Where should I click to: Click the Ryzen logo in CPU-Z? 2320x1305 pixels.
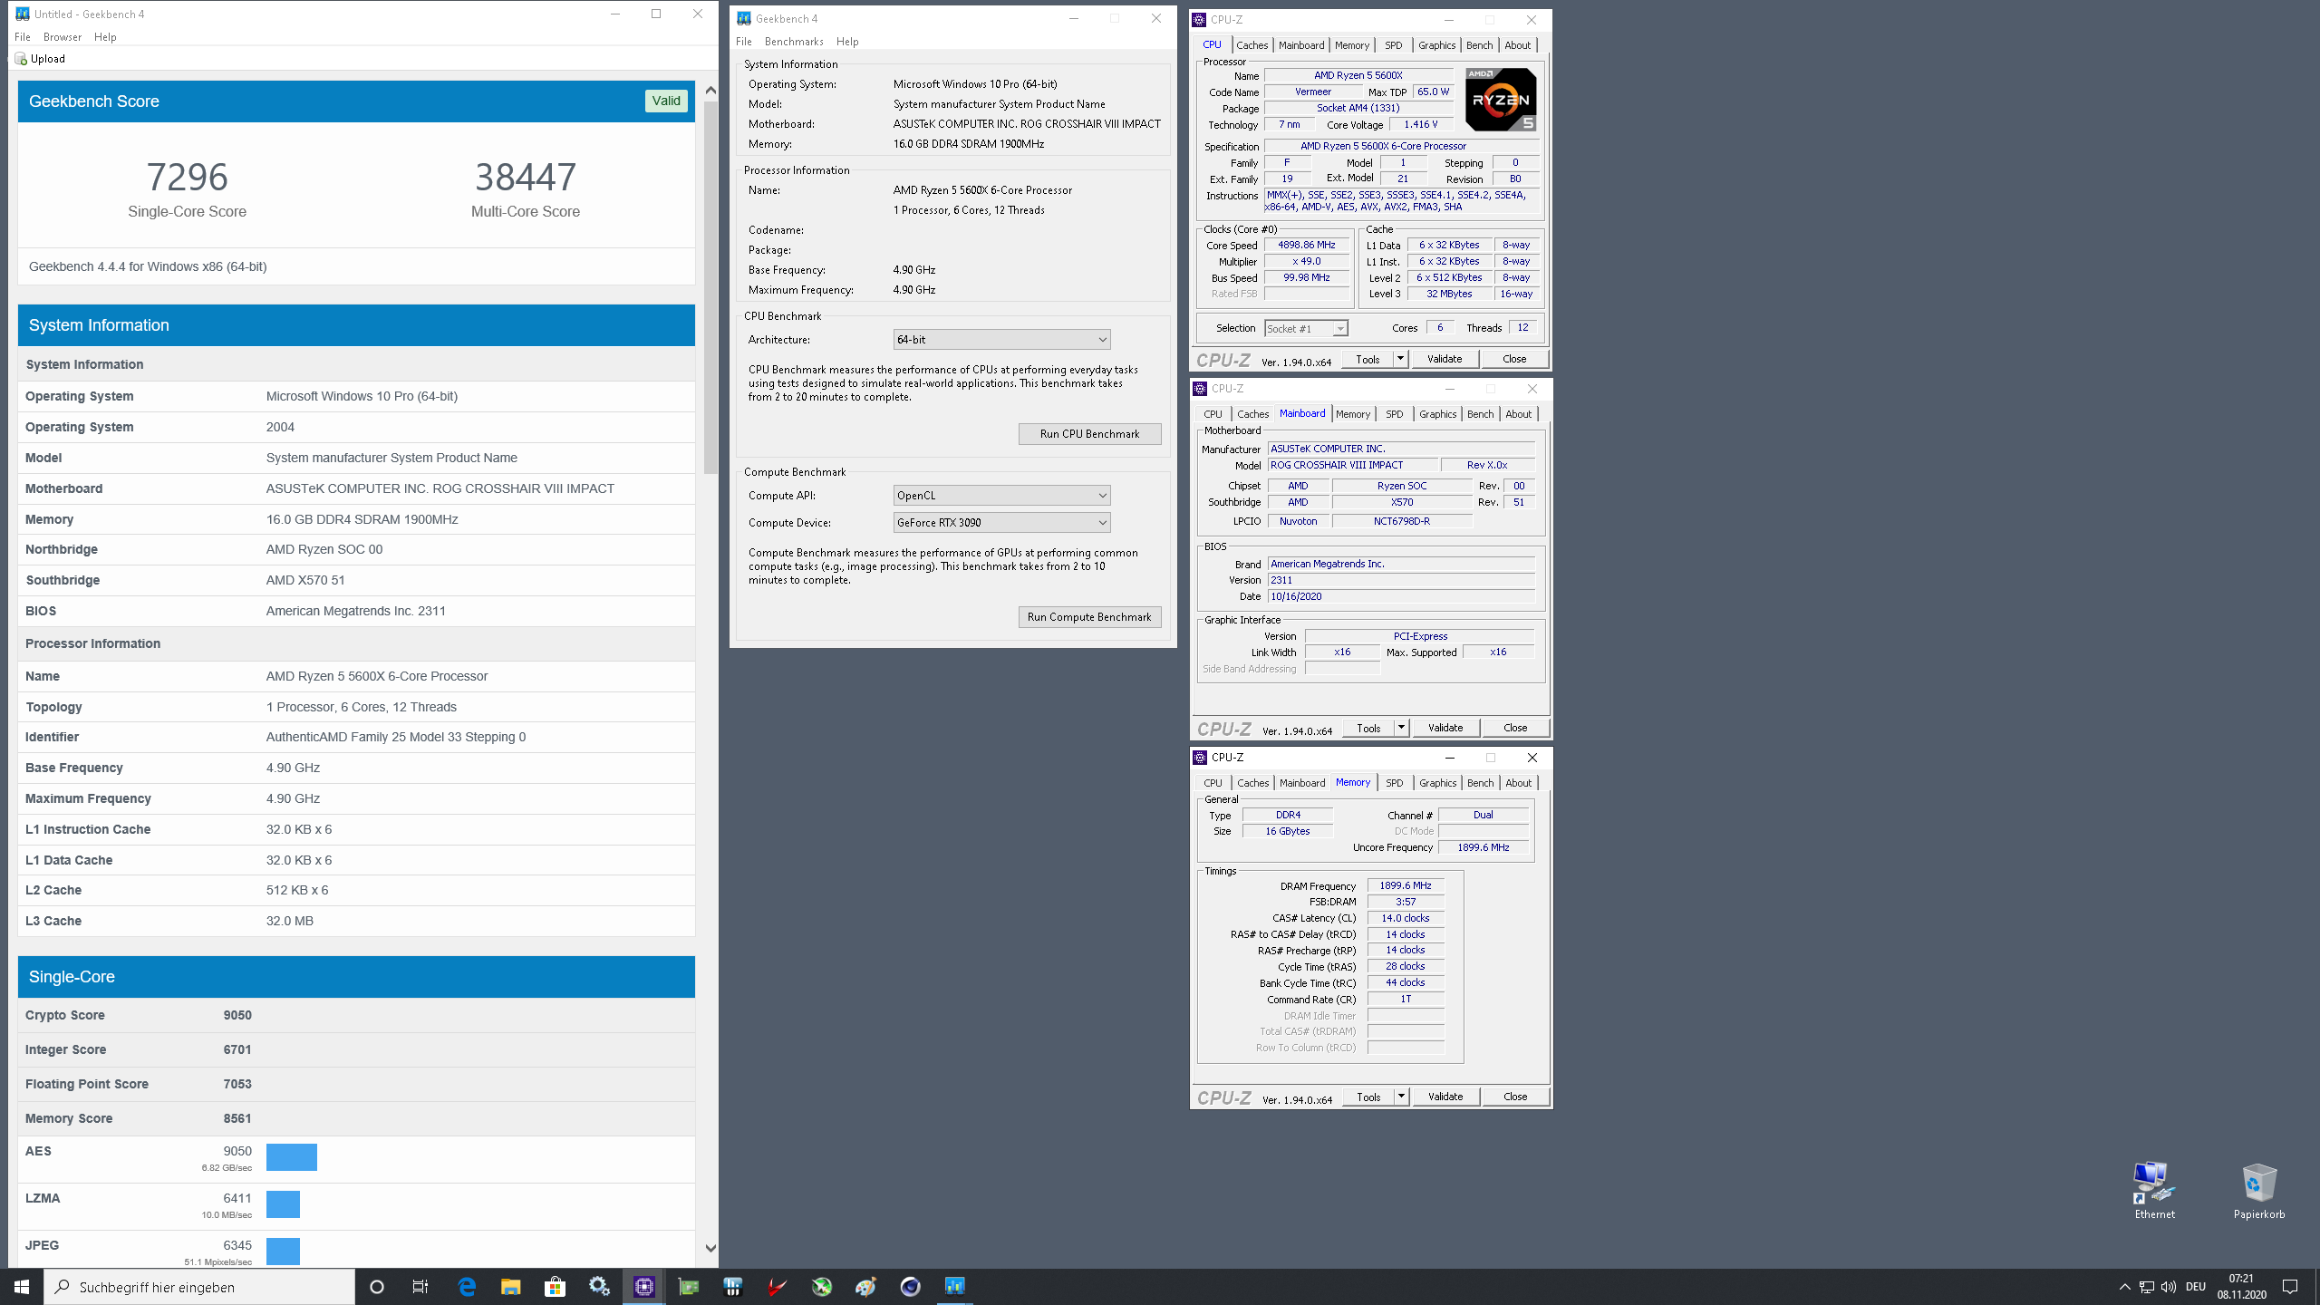pos(1501,100)
